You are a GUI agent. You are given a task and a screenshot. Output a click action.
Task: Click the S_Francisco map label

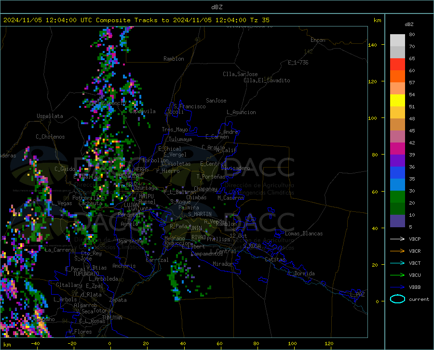190,106
